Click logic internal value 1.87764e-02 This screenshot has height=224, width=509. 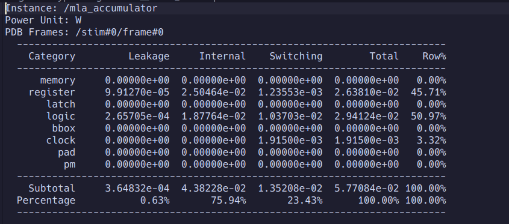(x=214, y=117)
